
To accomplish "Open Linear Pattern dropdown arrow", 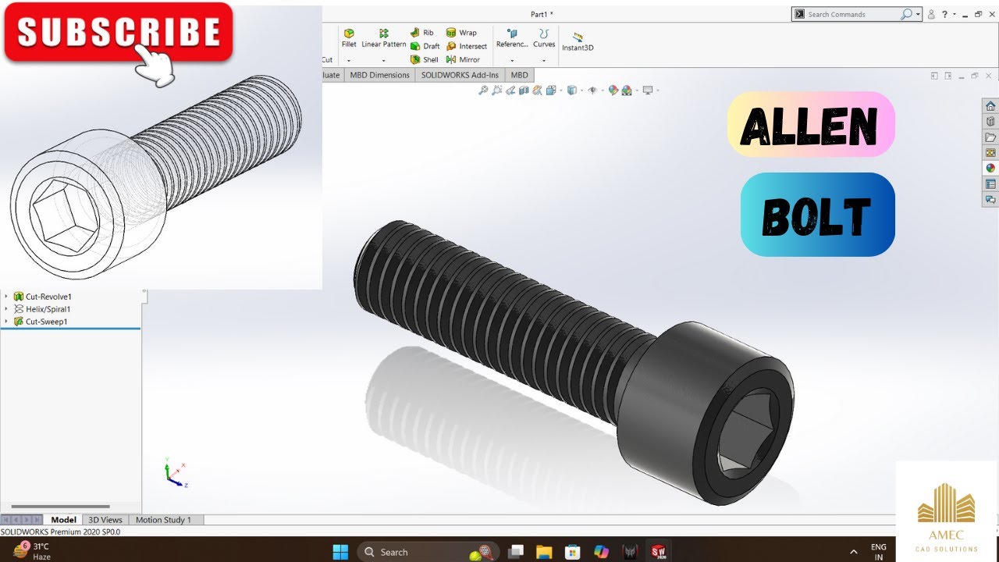I will click(x=383, y=60).
